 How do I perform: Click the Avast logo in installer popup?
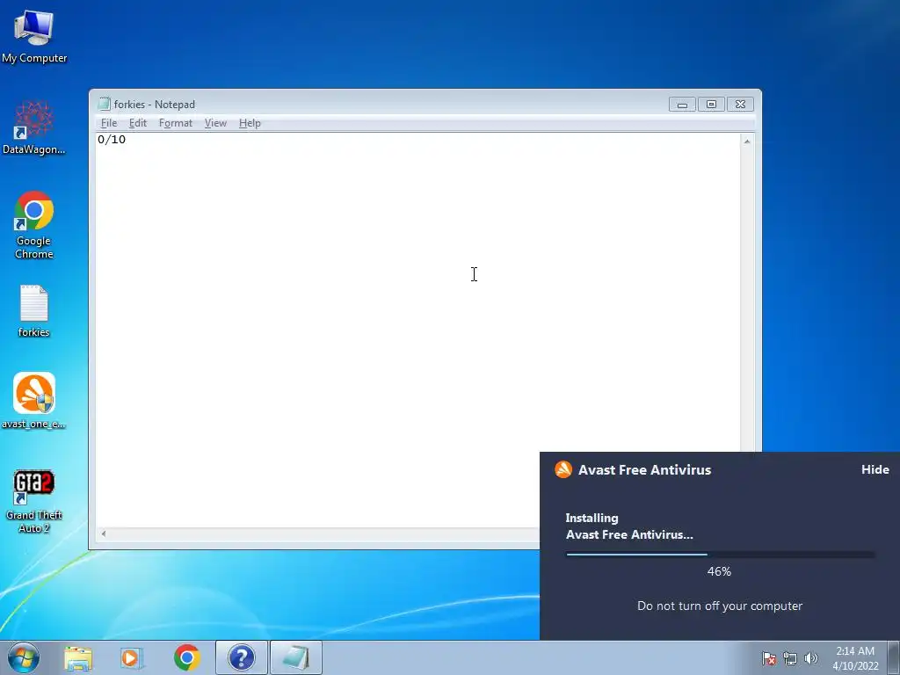pyautogui.click(x=563, y=469)
